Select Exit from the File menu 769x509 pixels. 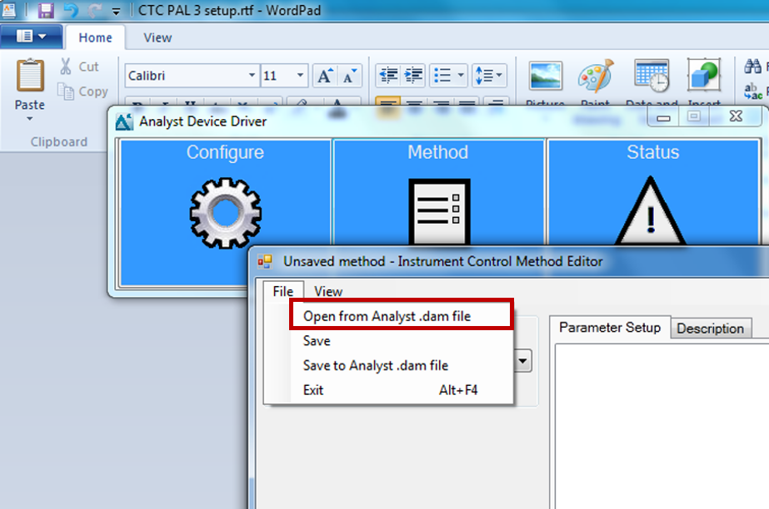402,390
